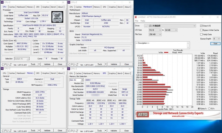Click the Intel Core i9 logo image
This screenshot has height=133, width=222.
click(x=57, y=17)
